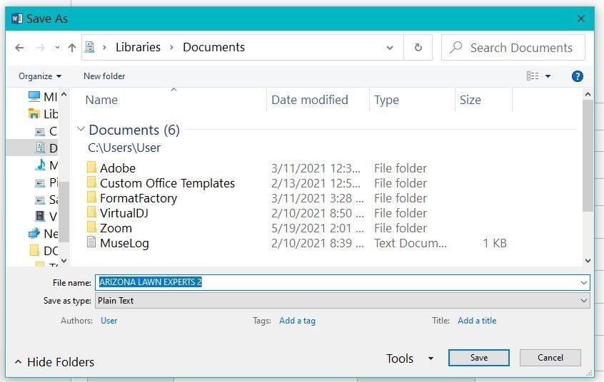Screen dimensions: 604x382
Task: Select Libraries in the address path
Action: pos(138,47)
